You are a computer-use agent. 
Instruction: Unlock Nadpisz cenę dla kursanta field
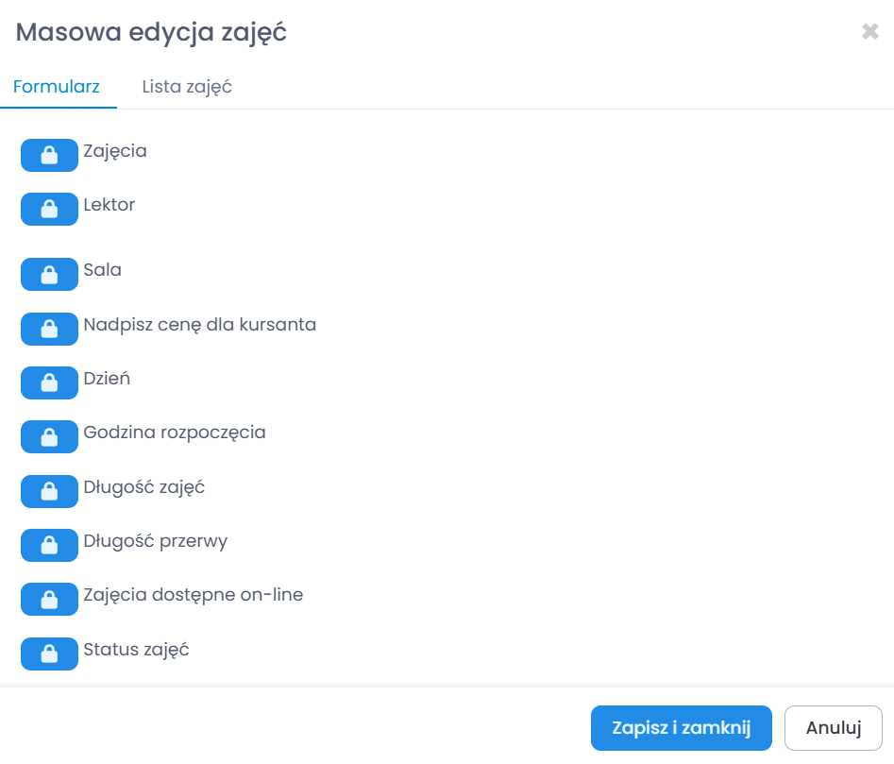tap(49, 330)
